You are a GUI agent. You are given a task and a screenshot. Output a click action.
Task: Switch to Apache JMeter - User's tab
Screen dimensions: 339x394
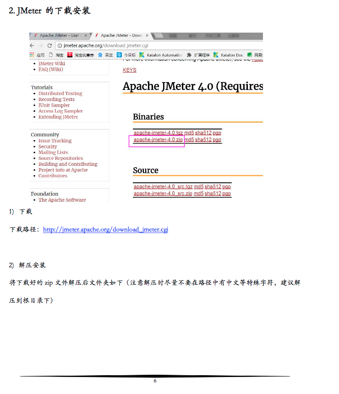60,35
